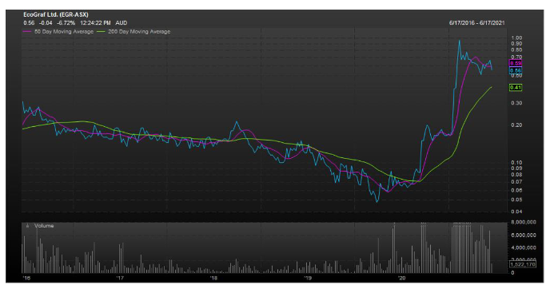Click the 0.10 price axis label
This screenshot has height=289, width=550.
click(x=516, y=163)
